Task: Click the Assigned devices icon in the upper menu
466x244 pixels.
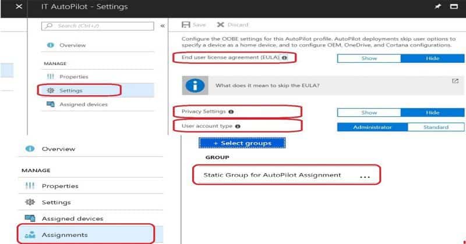Action: 51,104
